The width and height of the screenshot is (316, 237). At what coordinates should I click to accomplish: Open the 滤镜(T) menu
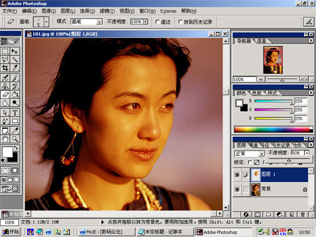[107, 11]
